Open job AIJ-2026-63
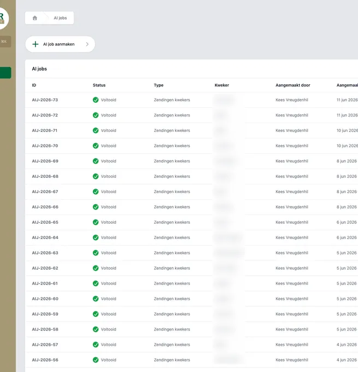 (x=45, y=253)
